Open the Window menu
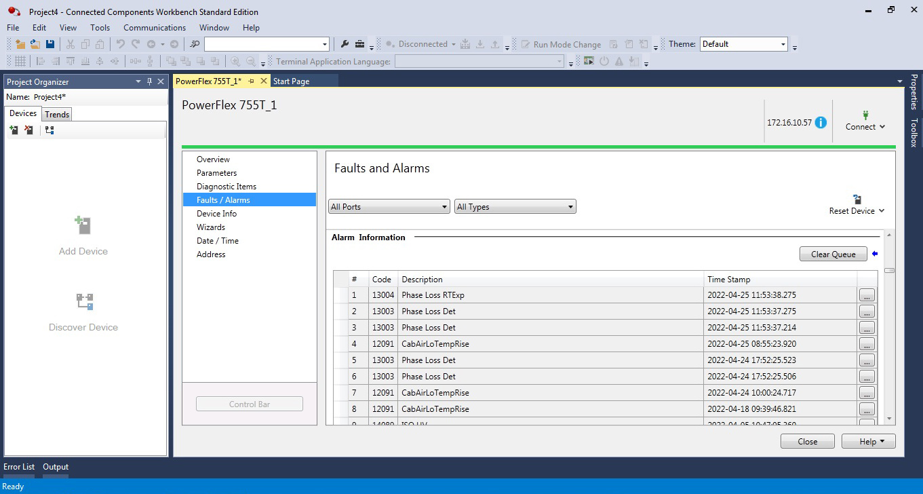Screen dimensions: 923x494 tap(214, 28)
